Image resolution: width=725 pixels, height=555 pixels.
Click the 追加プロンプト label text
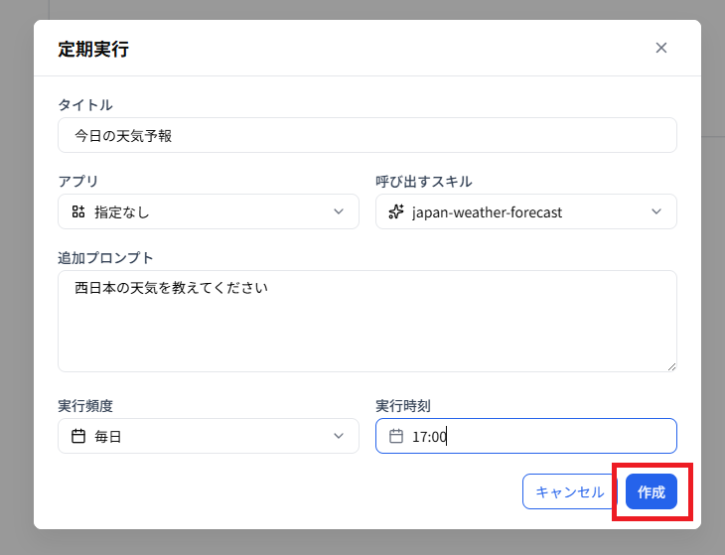click(x=105, y=258)
